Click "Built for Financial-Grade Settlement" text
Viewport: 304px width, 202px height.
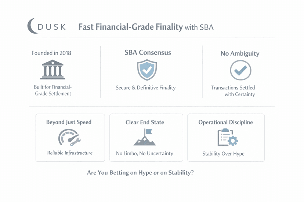tap(53, 90)
